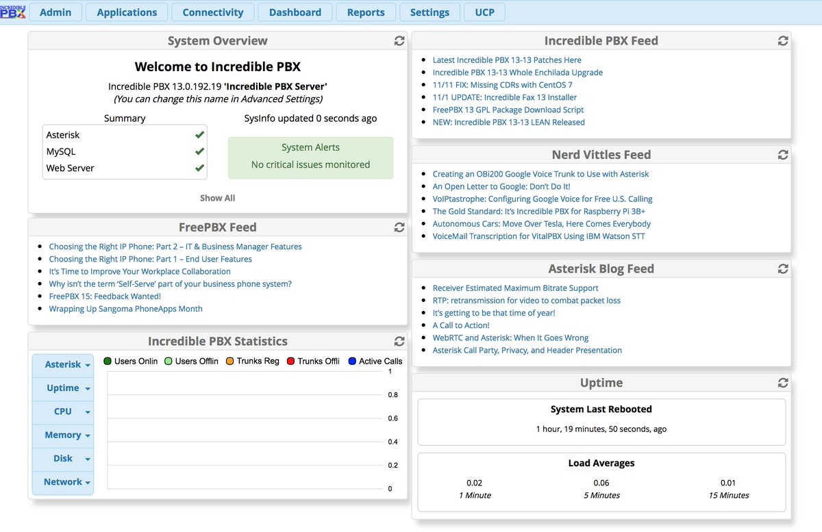Open An Open Letter to Google link
This screenshot has width=822, height=532.
[x=501, y=186]
